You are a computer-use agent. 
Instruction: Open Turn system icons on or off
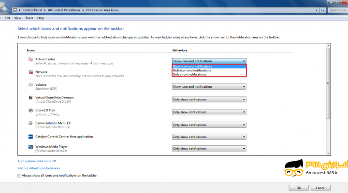point(37,161)
